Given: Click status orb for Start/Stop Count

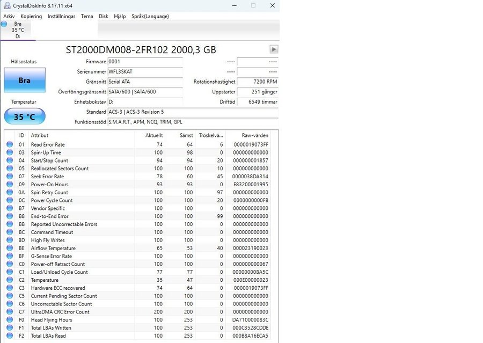Looking at the screenshot, I should click(10, 160).
